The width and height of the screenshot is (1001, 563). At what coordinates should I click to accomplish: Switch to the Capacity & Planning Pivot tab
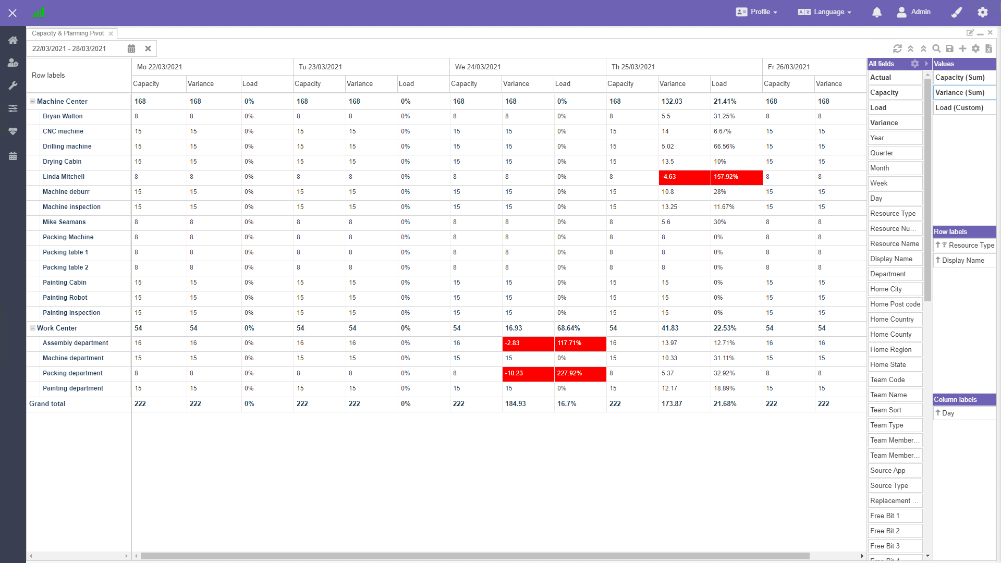pyautogui.click(x=67, y=33)
